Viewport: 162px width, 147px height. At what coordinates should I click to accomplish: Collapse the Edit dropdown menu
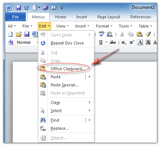click(x=44, y=26)
